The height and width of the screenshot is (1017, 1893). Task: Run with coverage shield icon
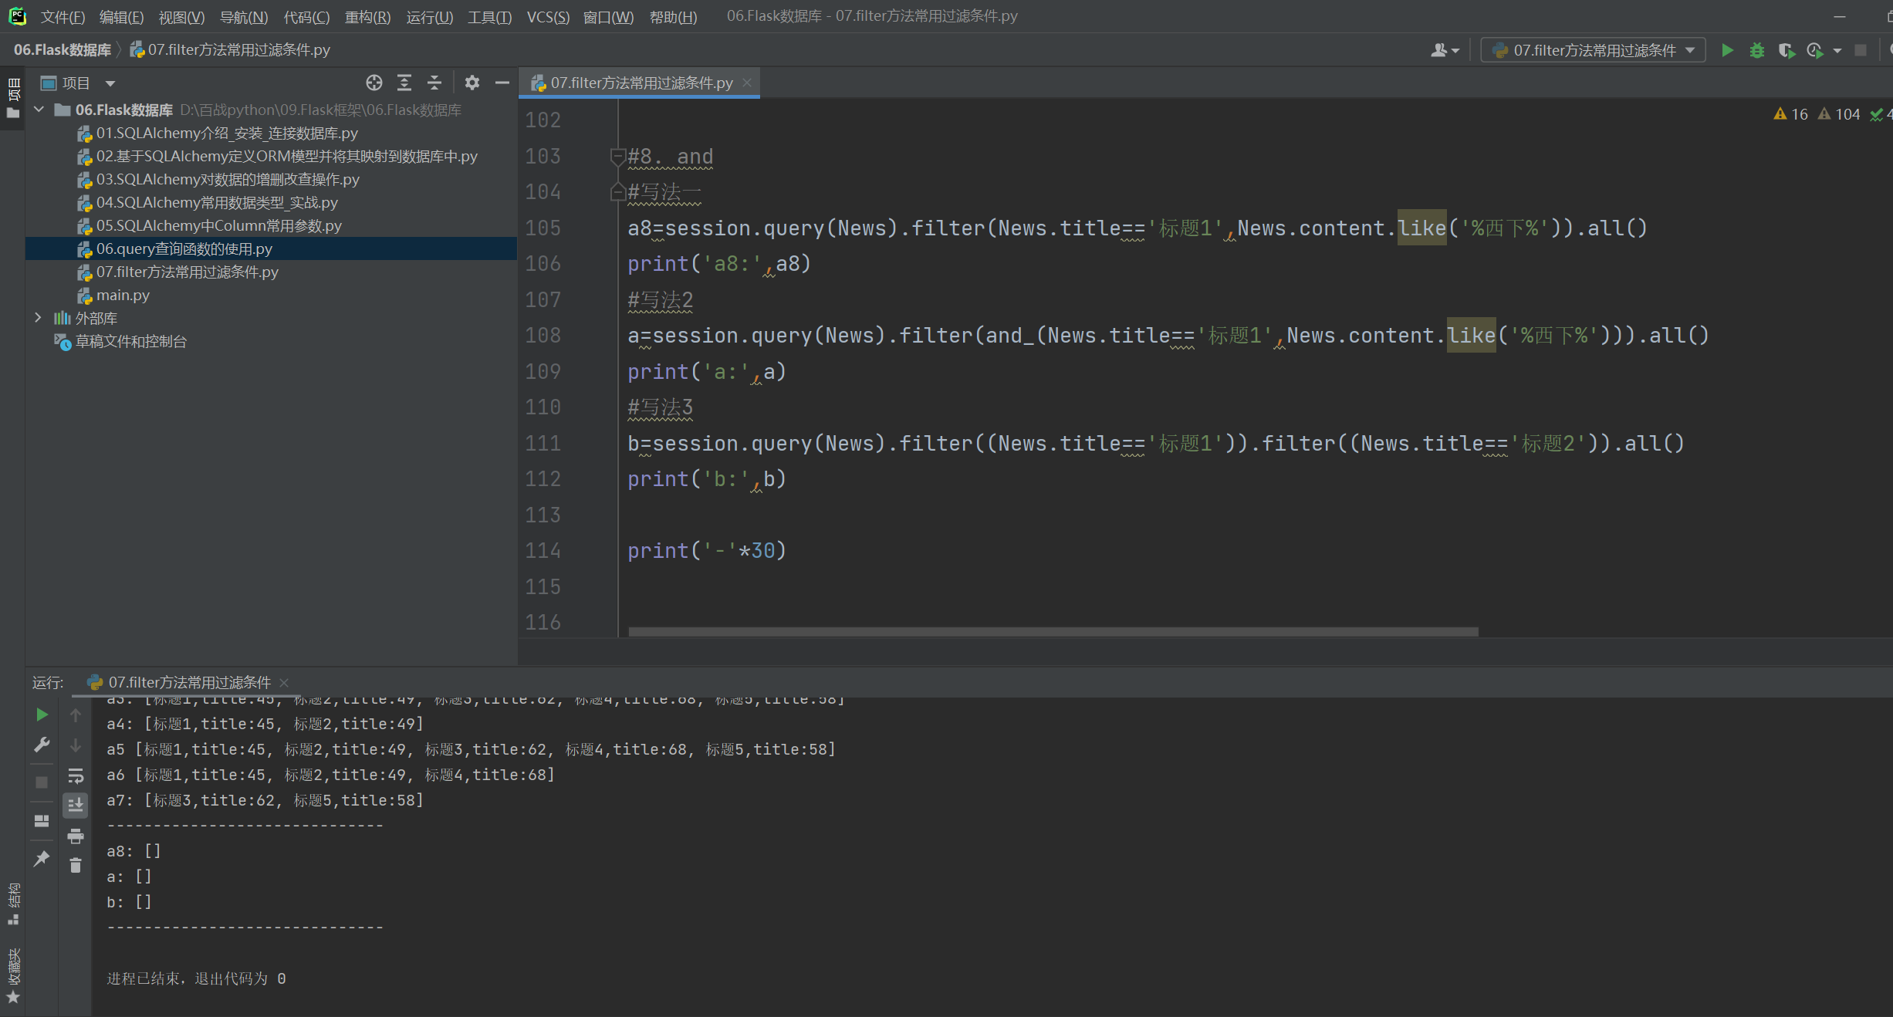tap(1785, 50)
